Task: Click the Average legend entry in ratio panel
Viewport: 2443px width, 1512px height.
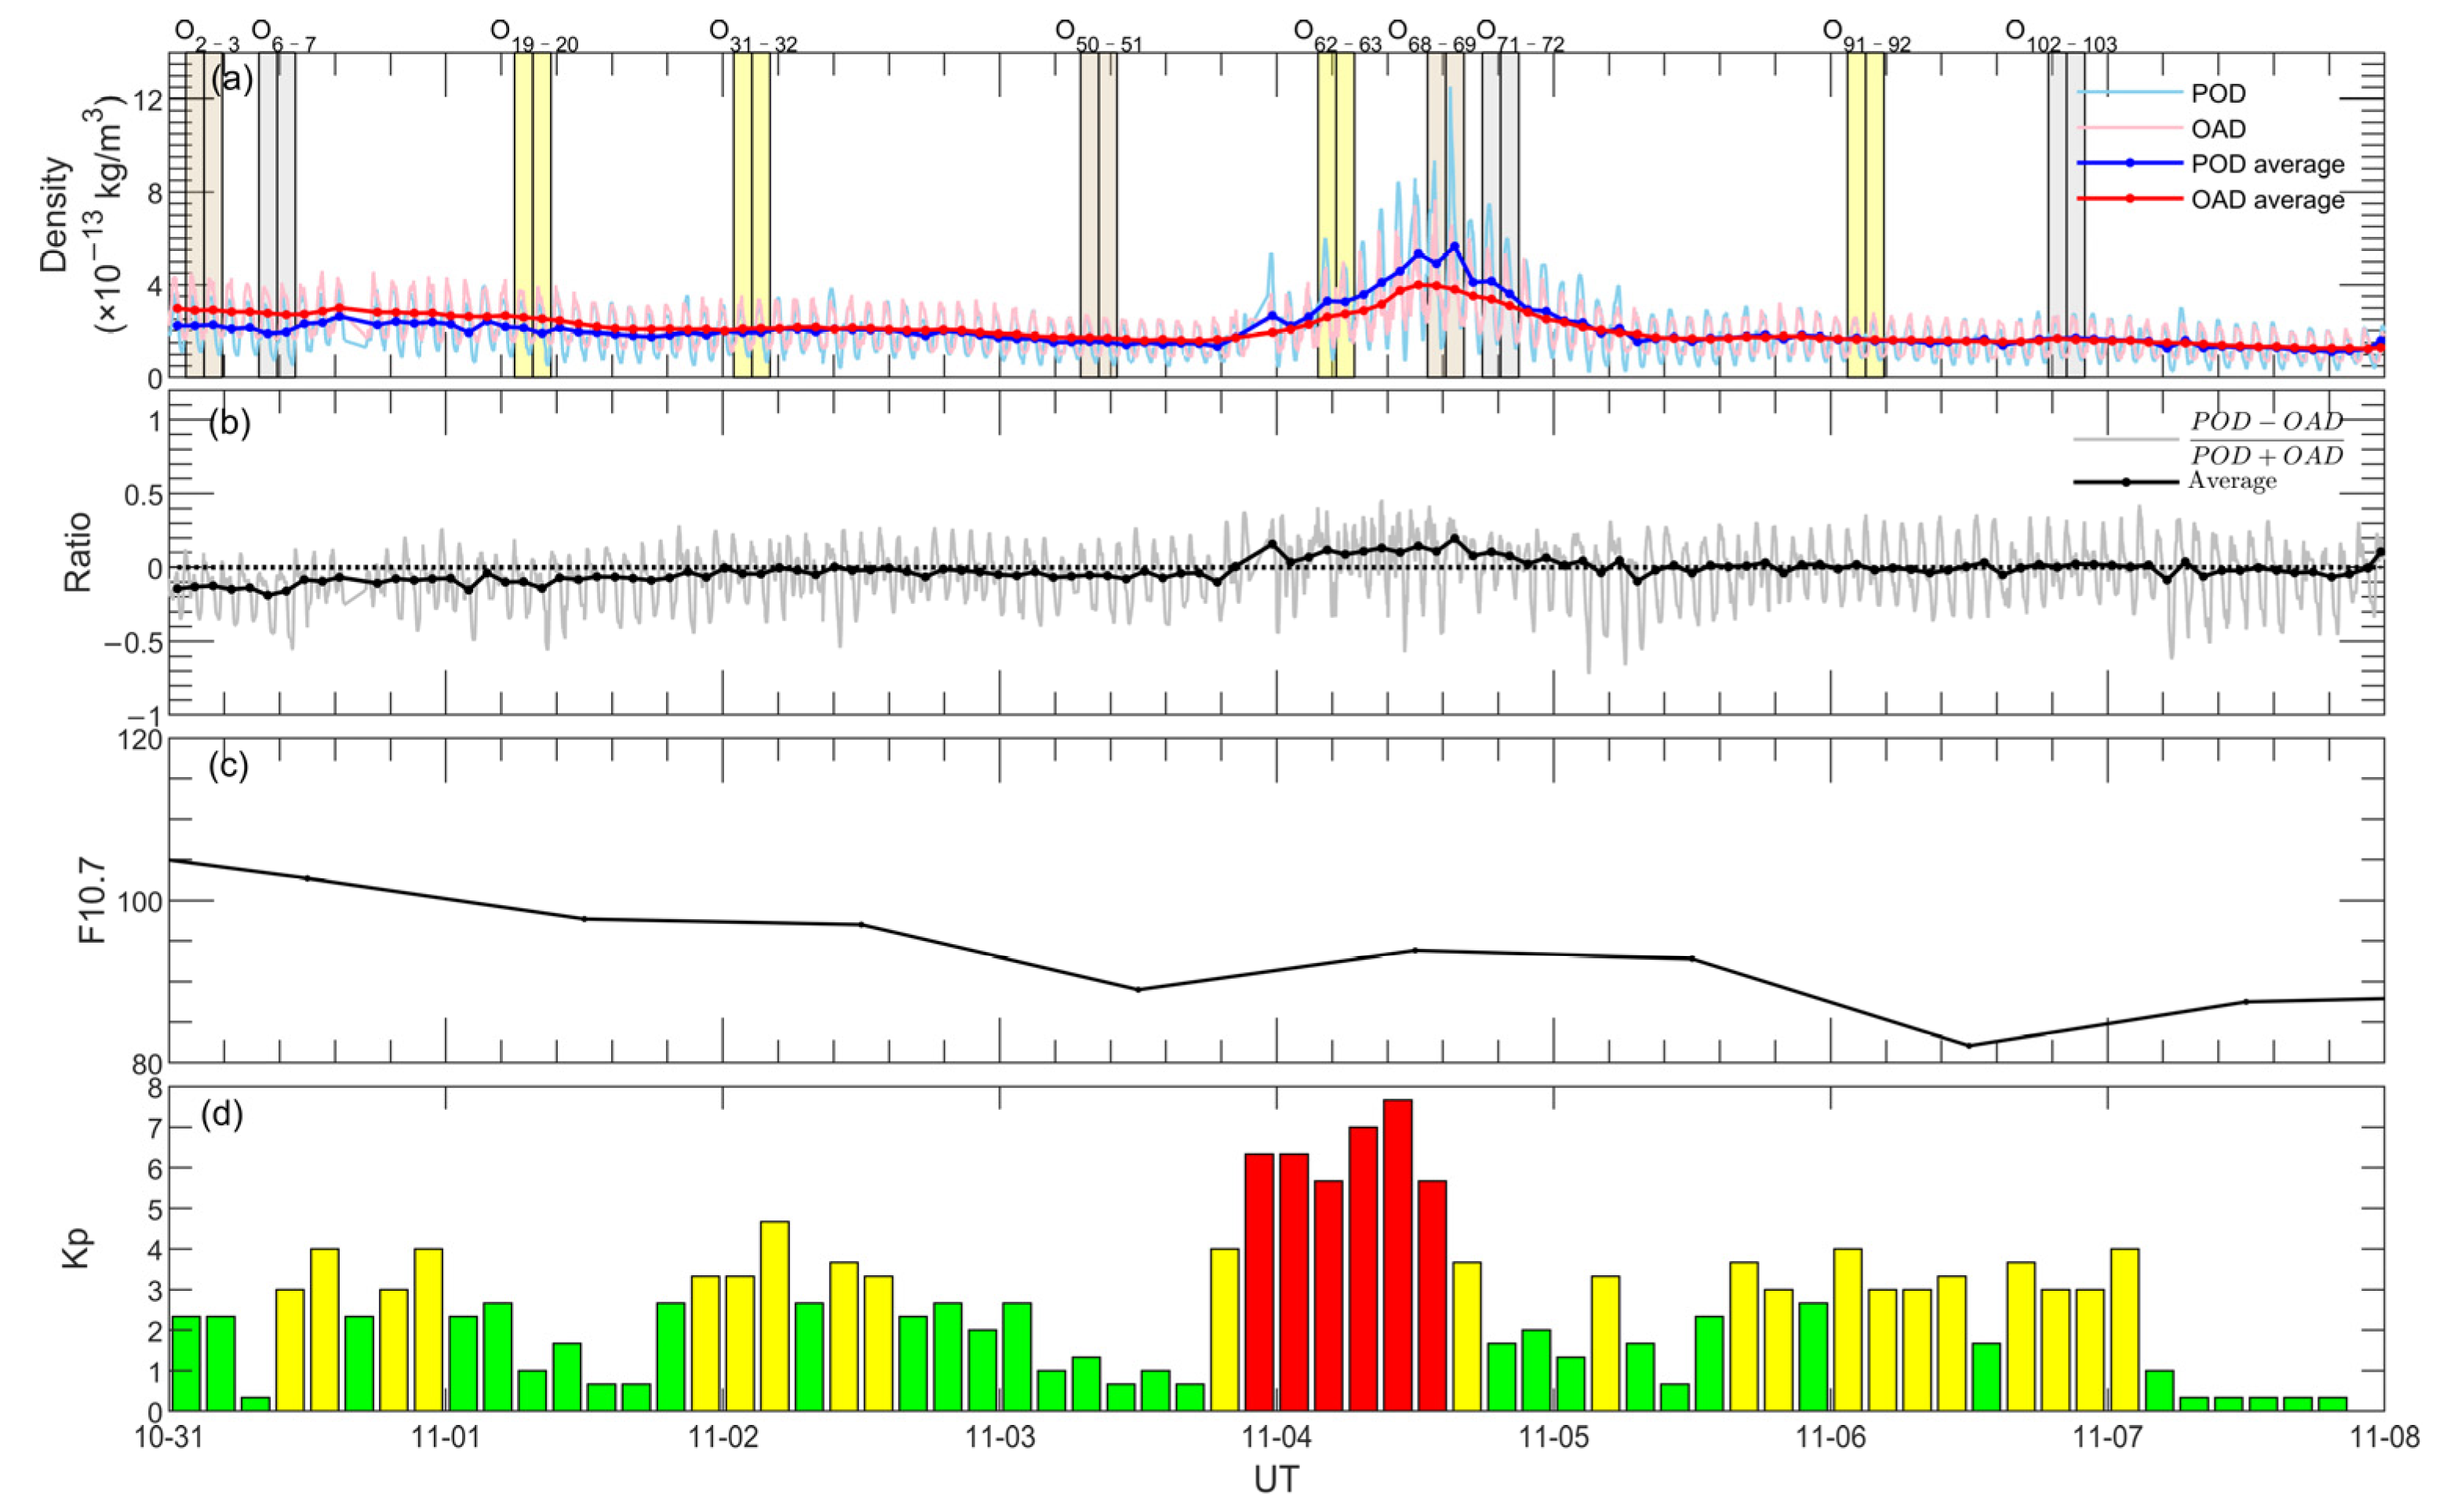Action: (x=2232, y=481)
